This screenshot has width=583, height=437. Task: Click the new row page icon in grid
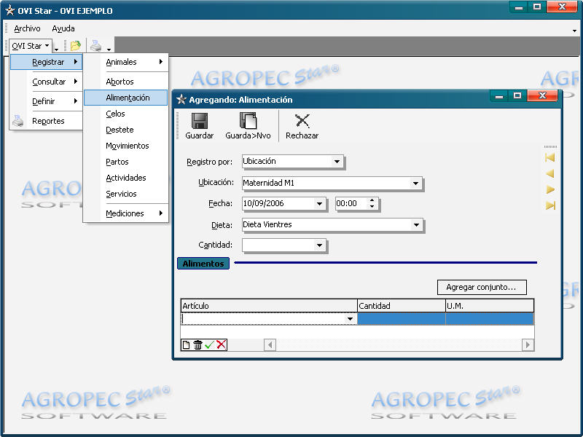pyautogui.click(x=187, y=345)
